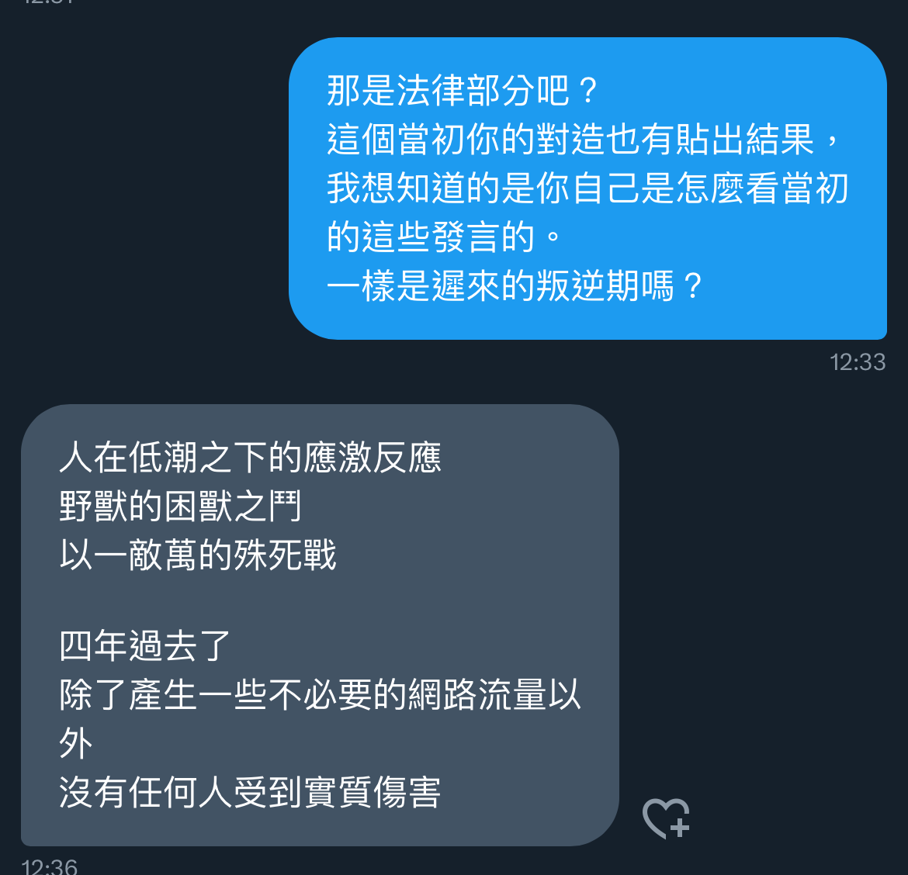Click the 12:33 timestamp
This screenshot has height=875, width=908.
click(x=858, y=362)
